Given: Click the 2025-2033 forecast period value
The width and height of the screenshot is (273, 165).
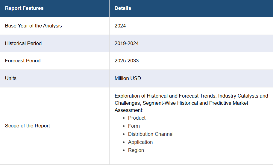Looking at the screenshot, I should coord(127,61).
